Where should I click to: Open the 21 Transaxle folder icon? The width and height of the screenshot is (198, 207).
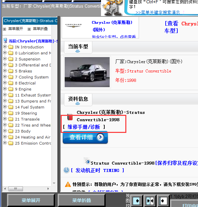click(11, 119)
